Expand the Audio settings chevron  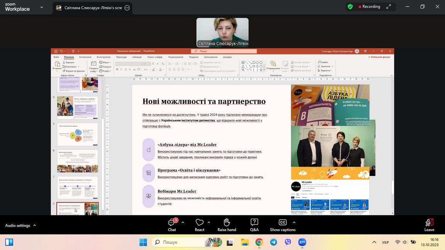tap(34, 225)
